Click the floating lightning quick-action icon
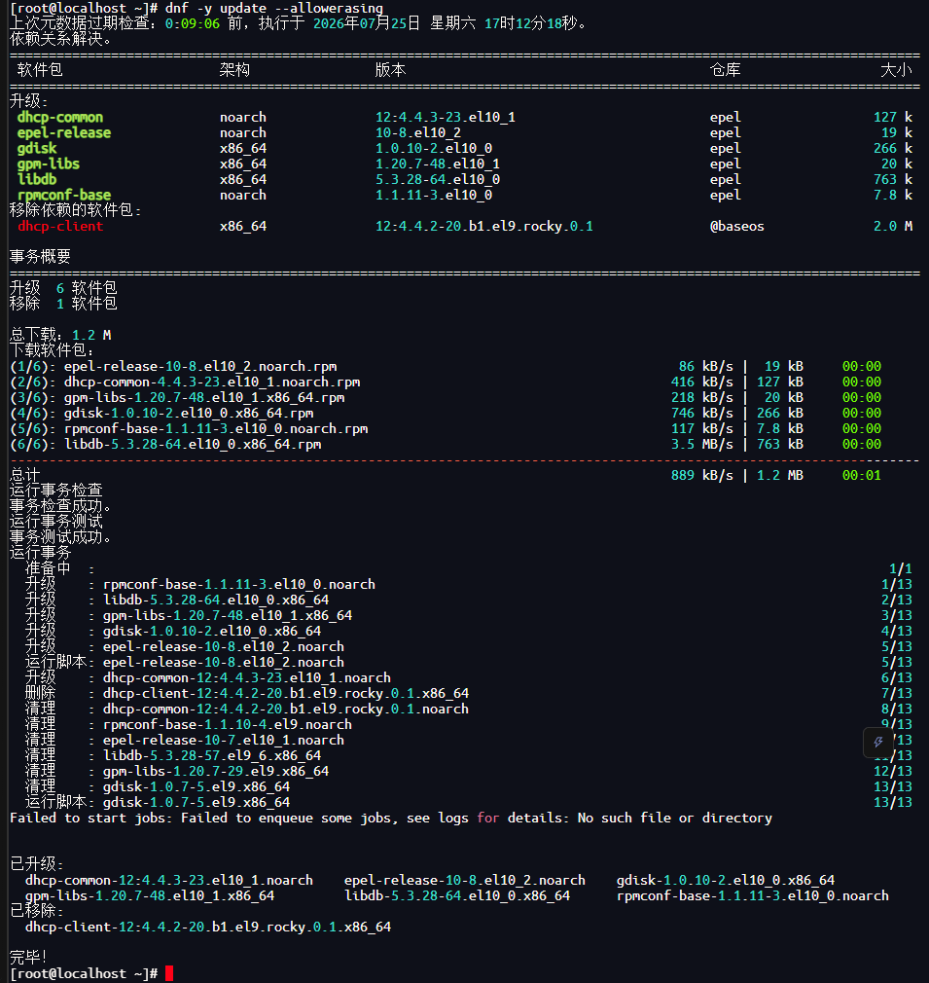This screenshot has height=983, width=929. 877,743
